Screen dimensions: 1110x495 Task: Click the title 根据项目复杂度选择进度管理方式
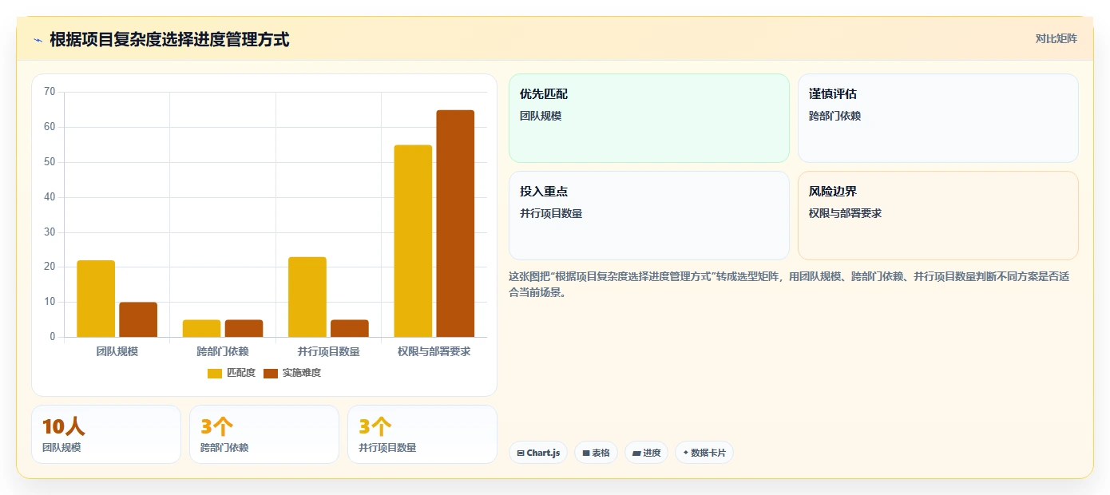(x=169, y=39)
